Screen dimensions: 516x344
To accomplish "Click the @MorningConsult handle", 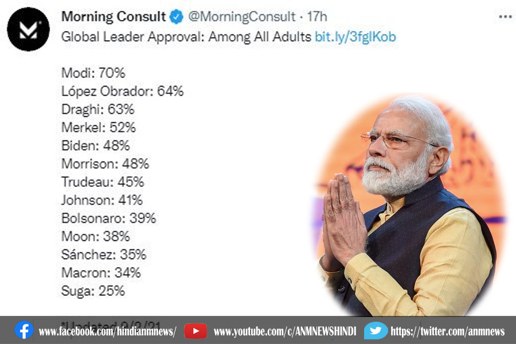I will tap(242, 17).
